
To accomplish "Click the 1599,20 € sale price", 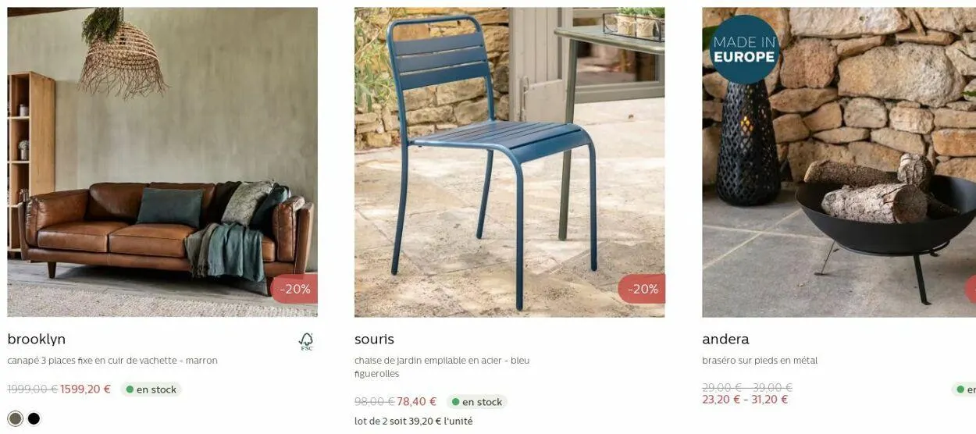I will 86,389.
